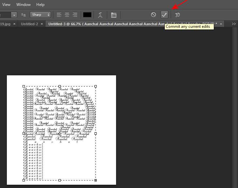Switch to the Untitled-2 document tab

click(x=29, y=24)
